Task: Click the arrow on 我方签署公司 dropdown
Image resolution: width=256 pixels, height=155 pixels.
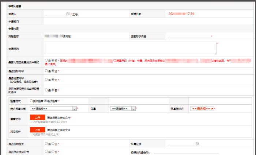Action: 74,109
